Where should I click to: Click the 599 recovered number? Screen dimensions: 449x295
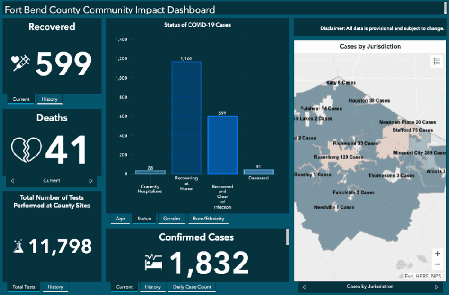tap(63, 63)
